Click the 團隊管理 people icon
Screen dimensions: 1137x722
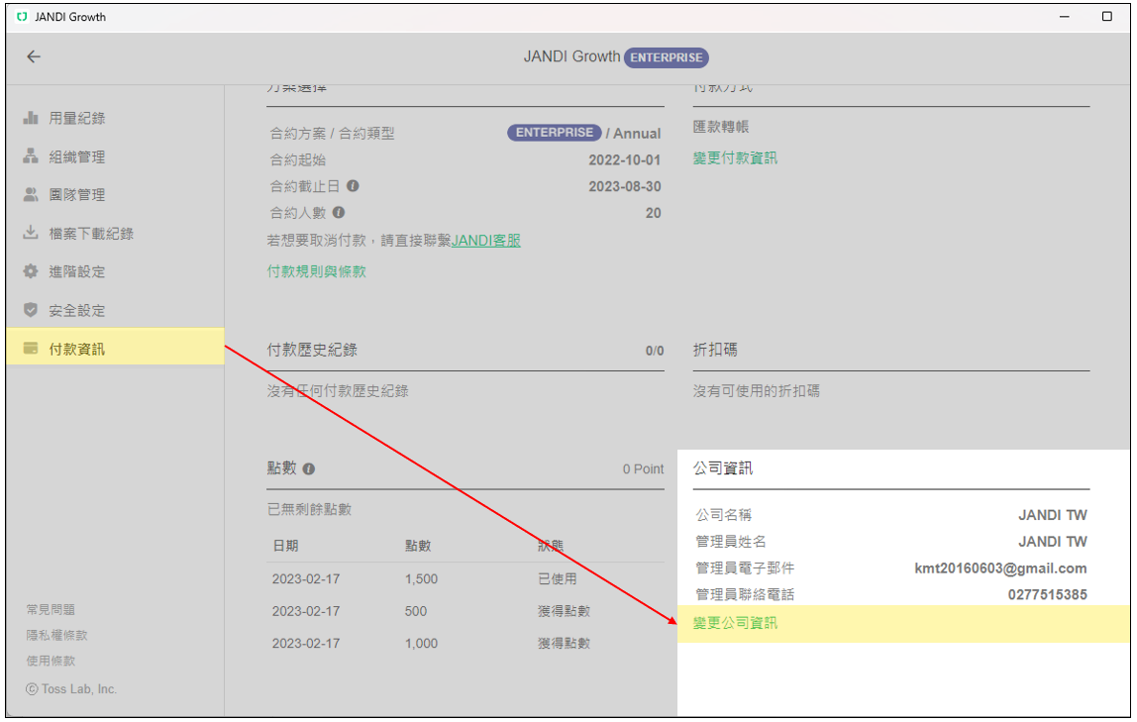pyautogui.click(x=31, y=194)
